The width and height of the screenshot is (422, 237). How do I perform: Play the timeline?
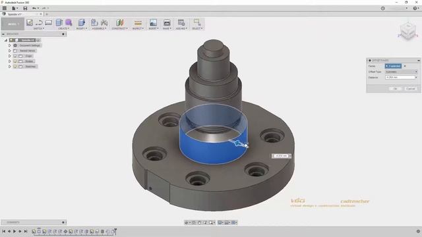coord(15,231)
